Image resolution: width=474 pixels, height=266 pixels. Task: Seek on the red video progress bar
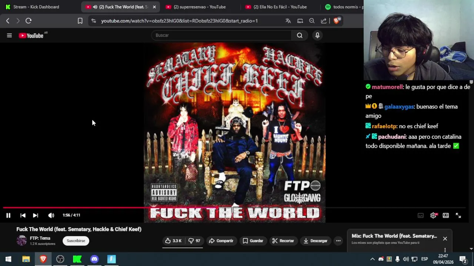point(234,208)
